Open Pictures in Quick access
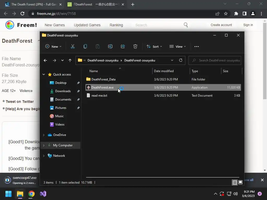 click(60, 108)
